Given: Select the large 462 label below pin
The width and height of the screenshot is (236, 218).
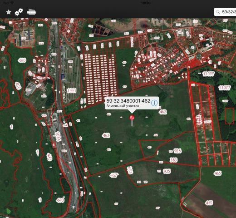Looking at the screenshot, I should 106,135.
